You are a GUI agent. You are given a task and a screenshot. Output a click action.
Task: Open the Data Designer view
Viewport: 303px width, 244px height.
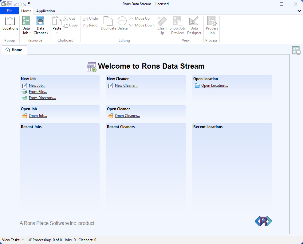[x=194, y=21]
